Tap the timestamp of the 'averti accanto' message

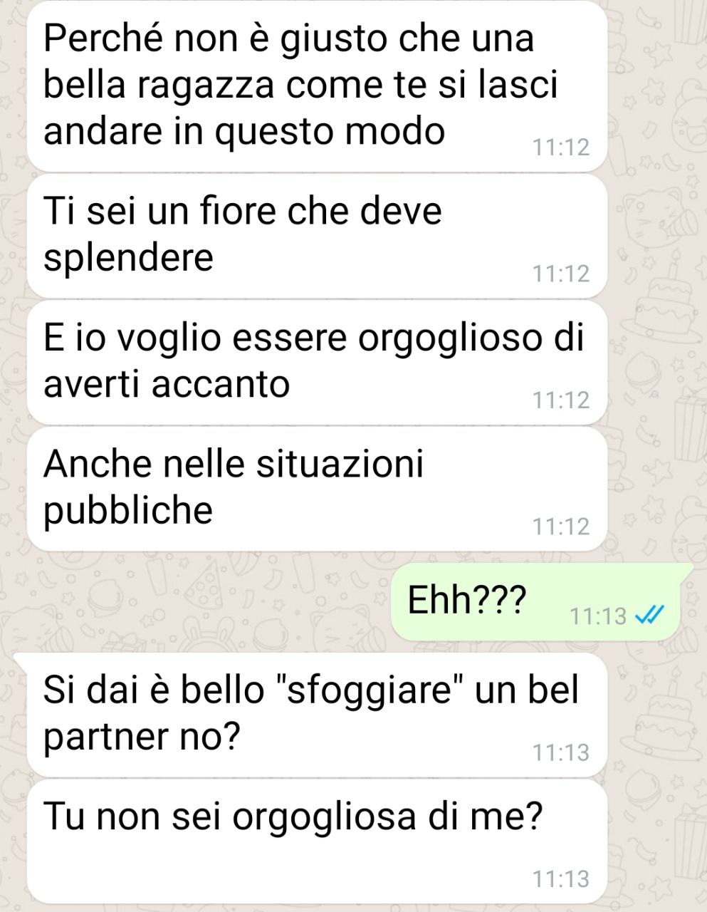point(562,400)
